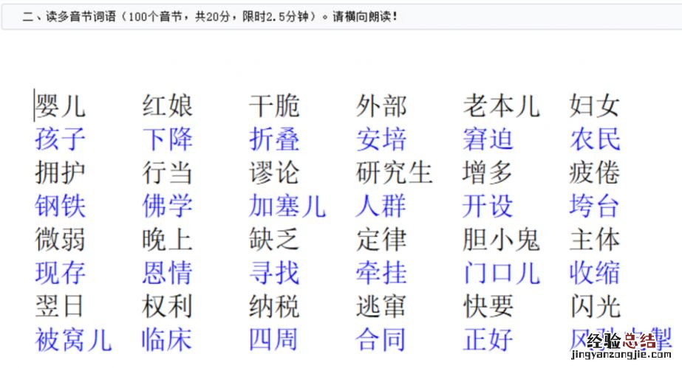Select the blue word 正好
Image resolution: width=682 pixels, height=368 pixels.
(x=488, y=339)
